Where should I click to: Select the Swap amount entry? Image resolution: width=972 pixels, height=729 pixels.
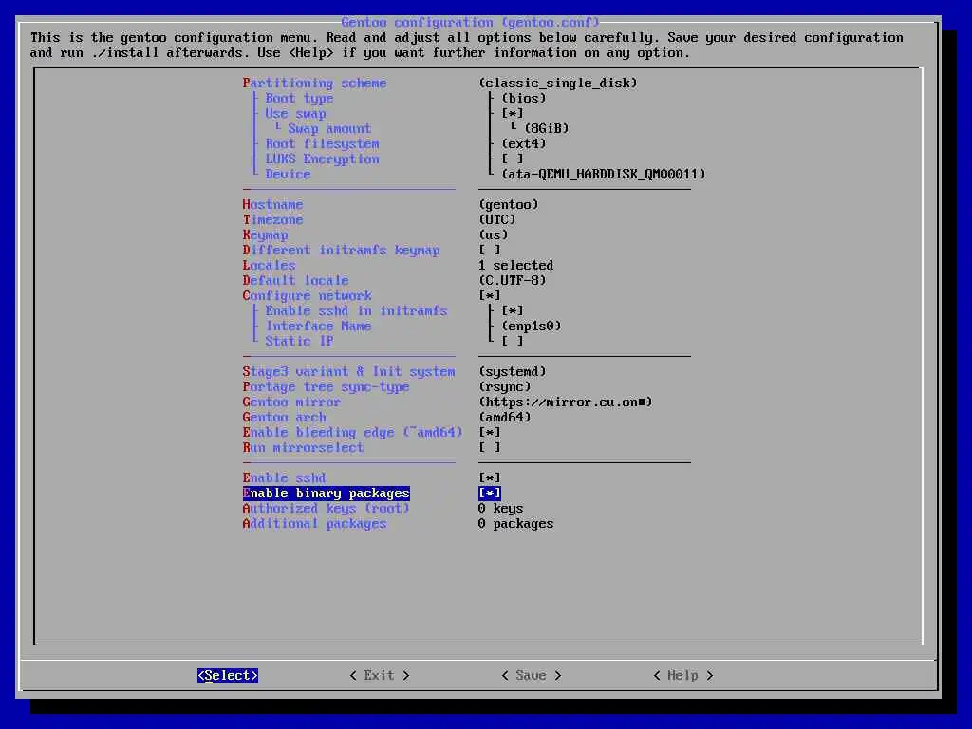pos(329,128)
